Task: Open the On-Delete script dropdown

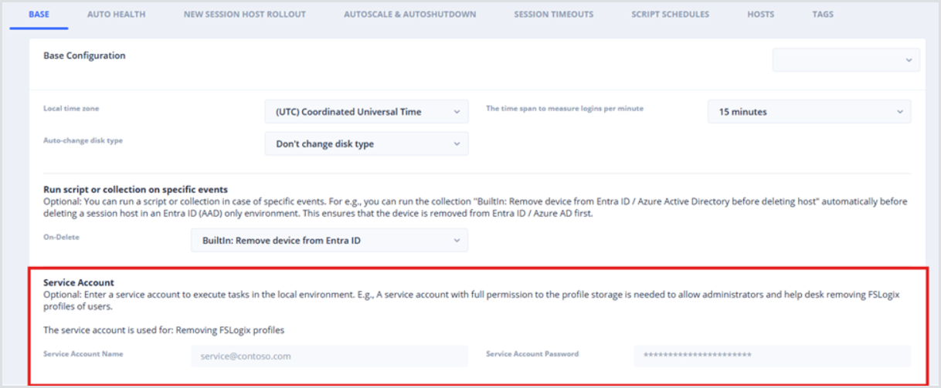Action: (329, 241)
